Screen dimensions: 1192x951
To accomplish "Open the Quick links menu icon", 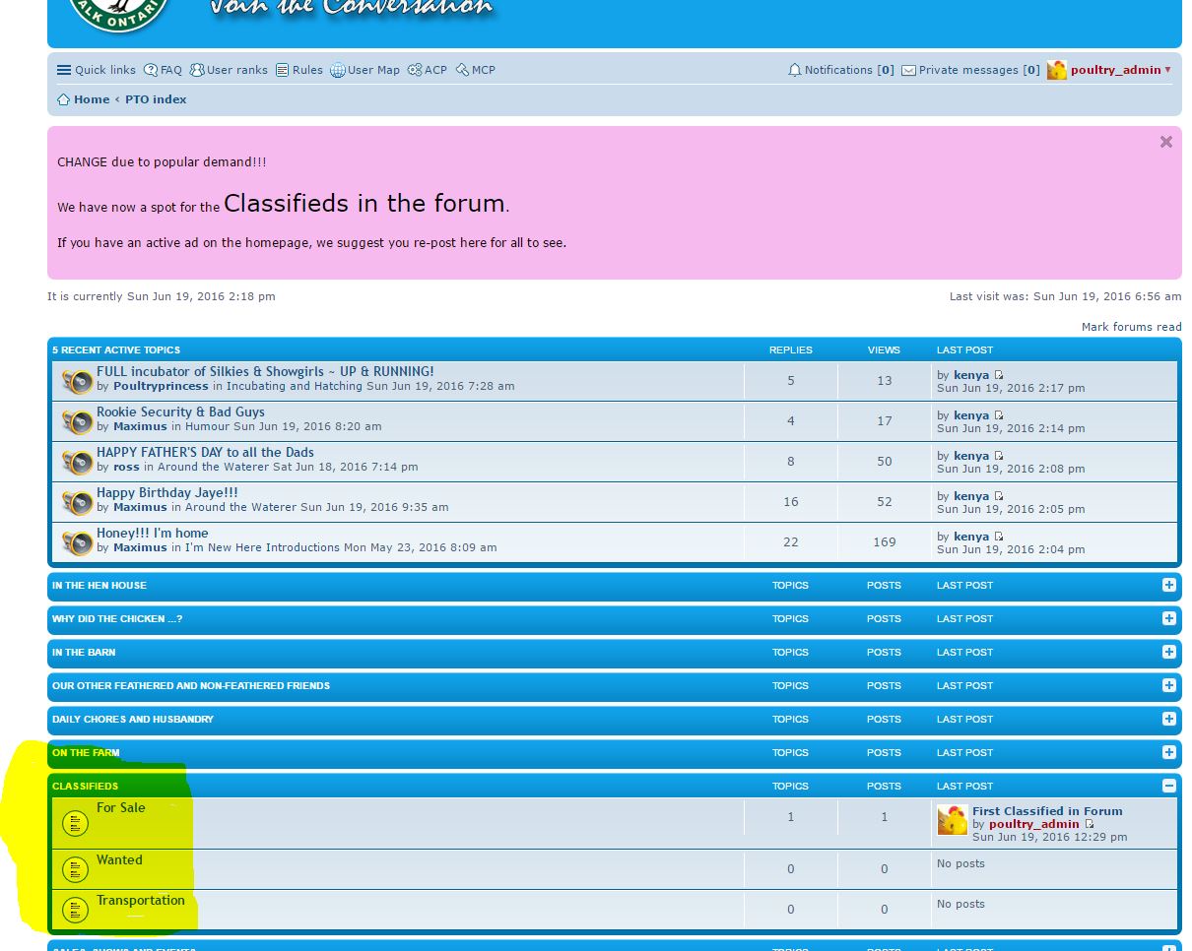I will click(x=64, y=70).
